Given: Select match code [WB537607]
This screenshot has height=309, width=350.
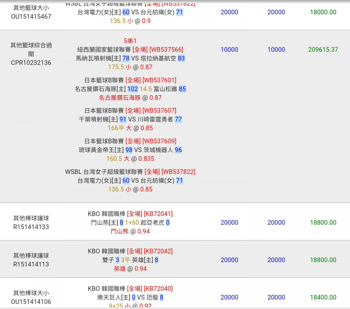Looking at the screenshot, I should [x=159, y=110].
